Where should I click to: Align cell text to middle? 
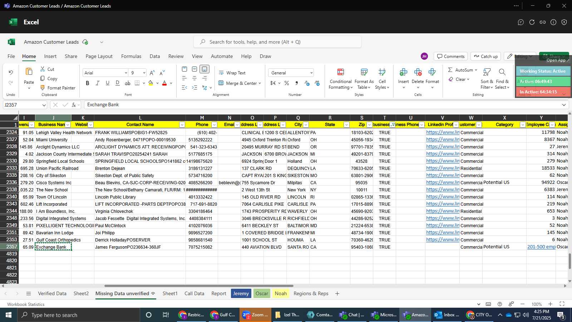pyautogui.click(x=194, y=69)
